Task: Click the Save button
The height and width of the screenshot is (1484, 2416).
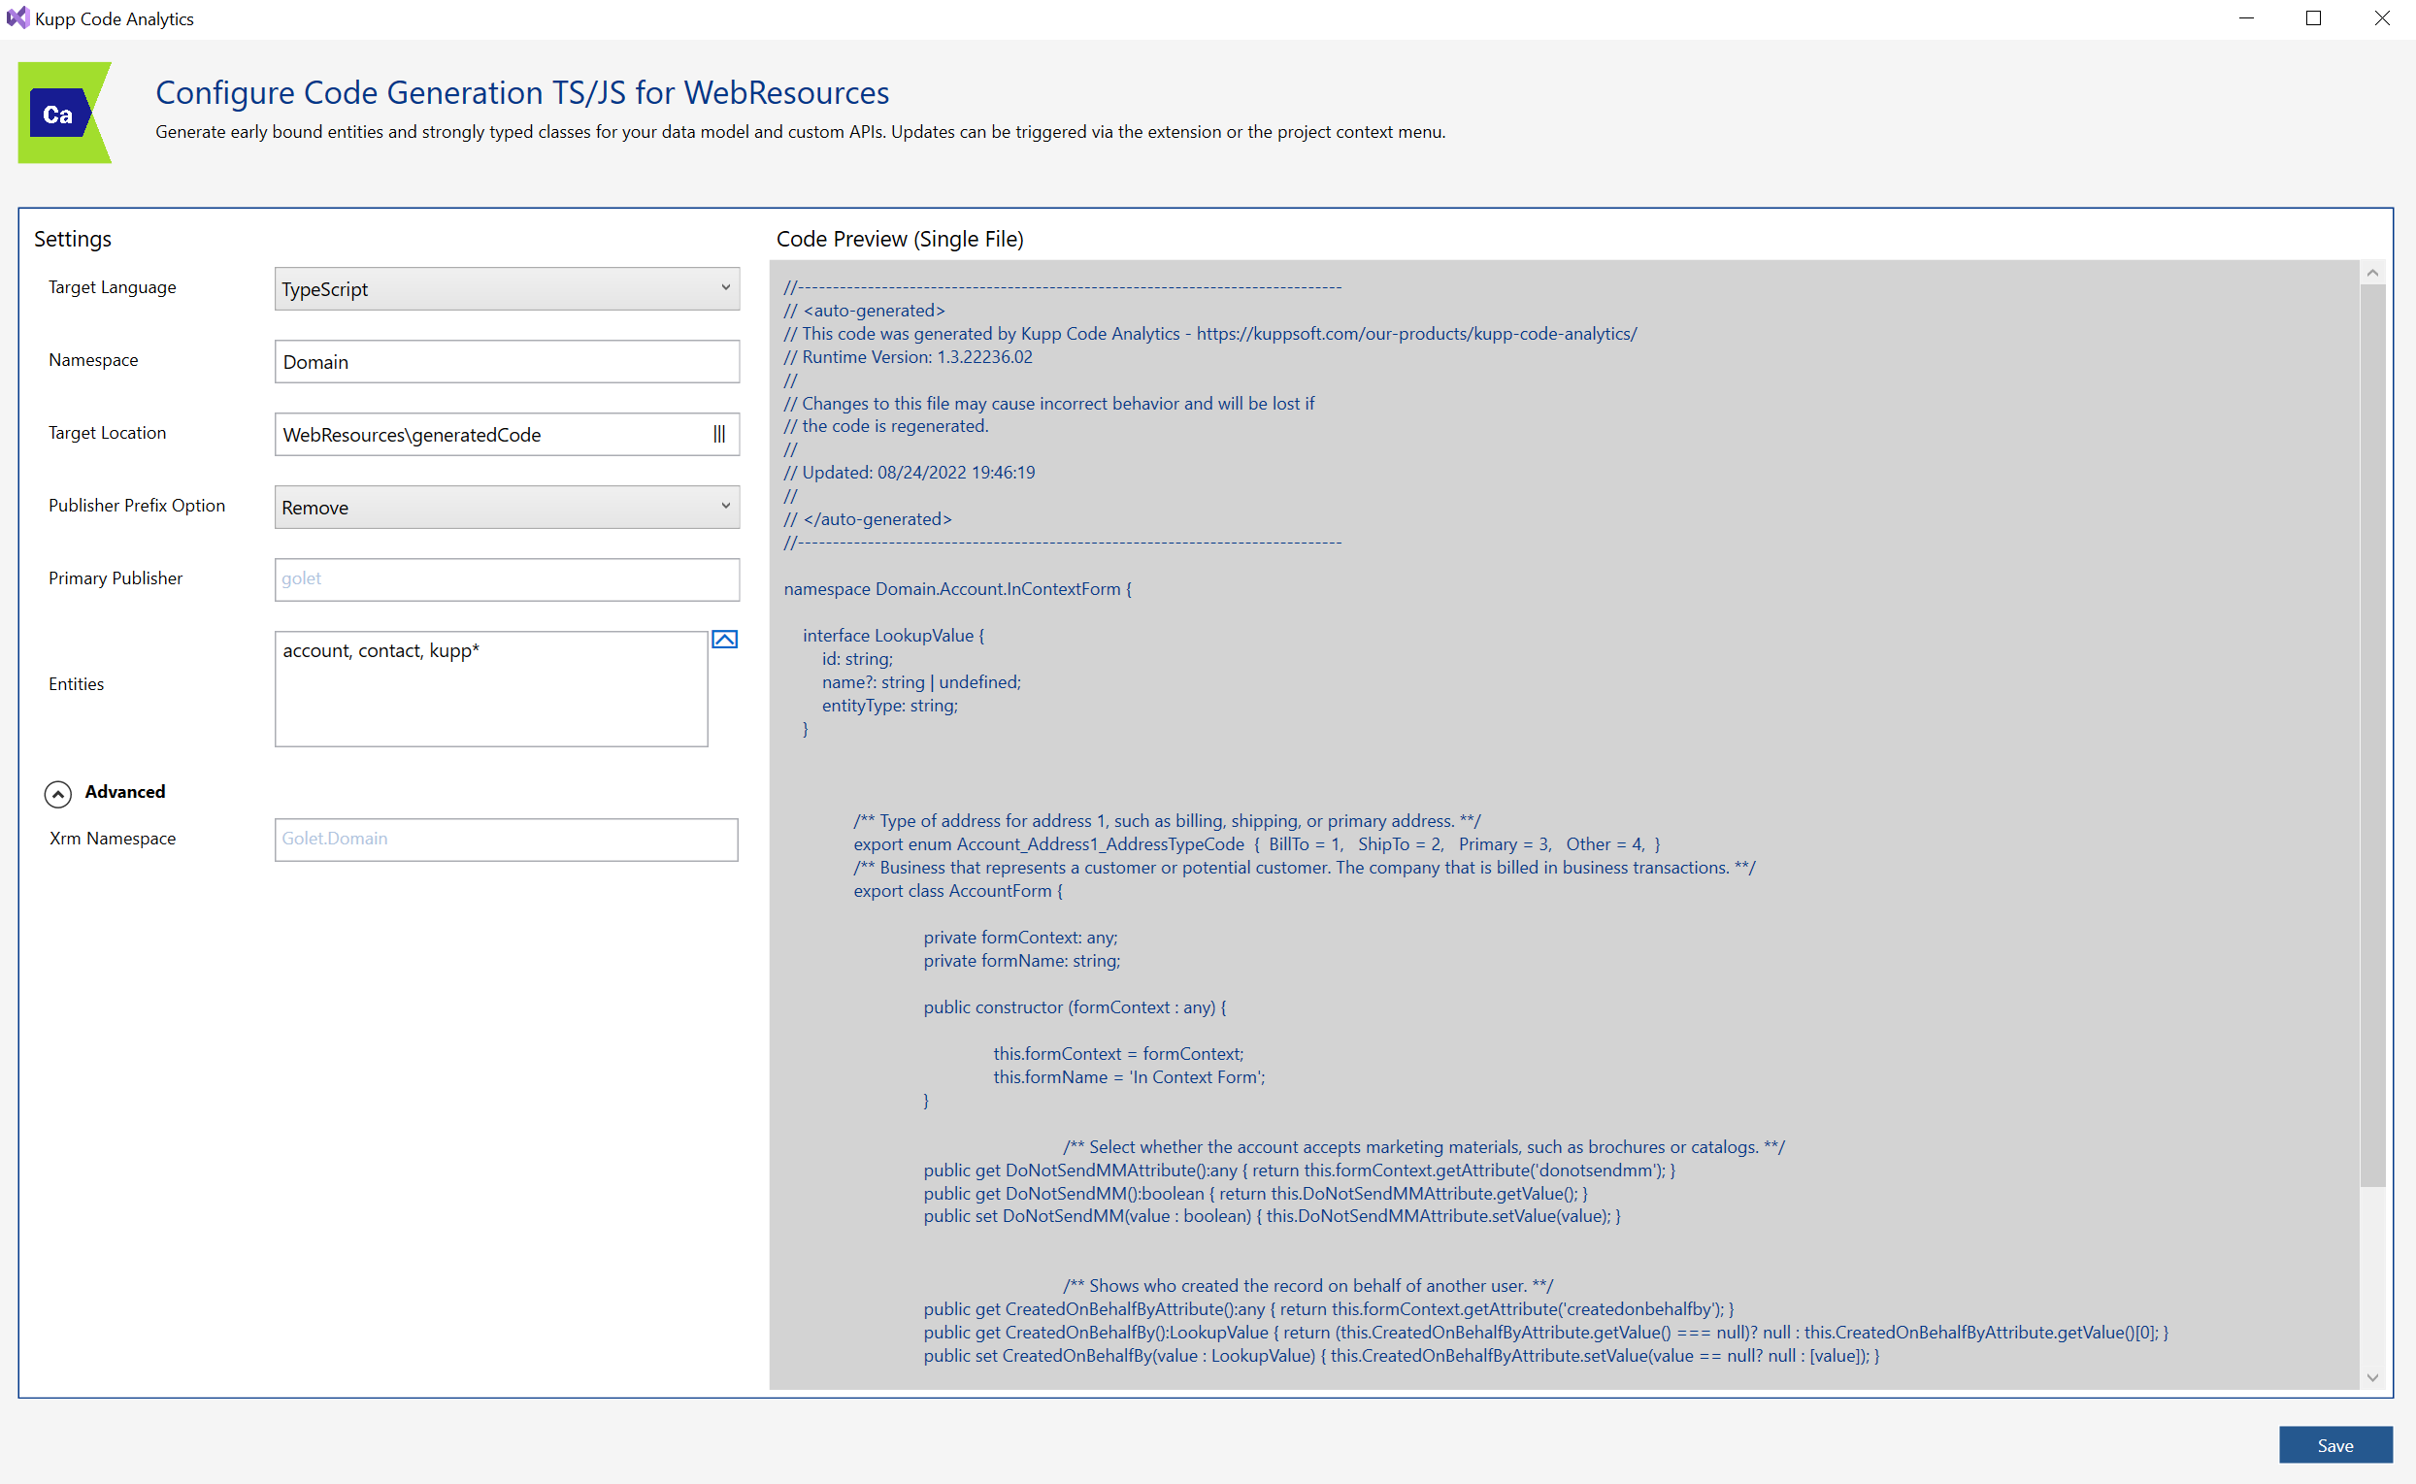Action: 2334,1445
